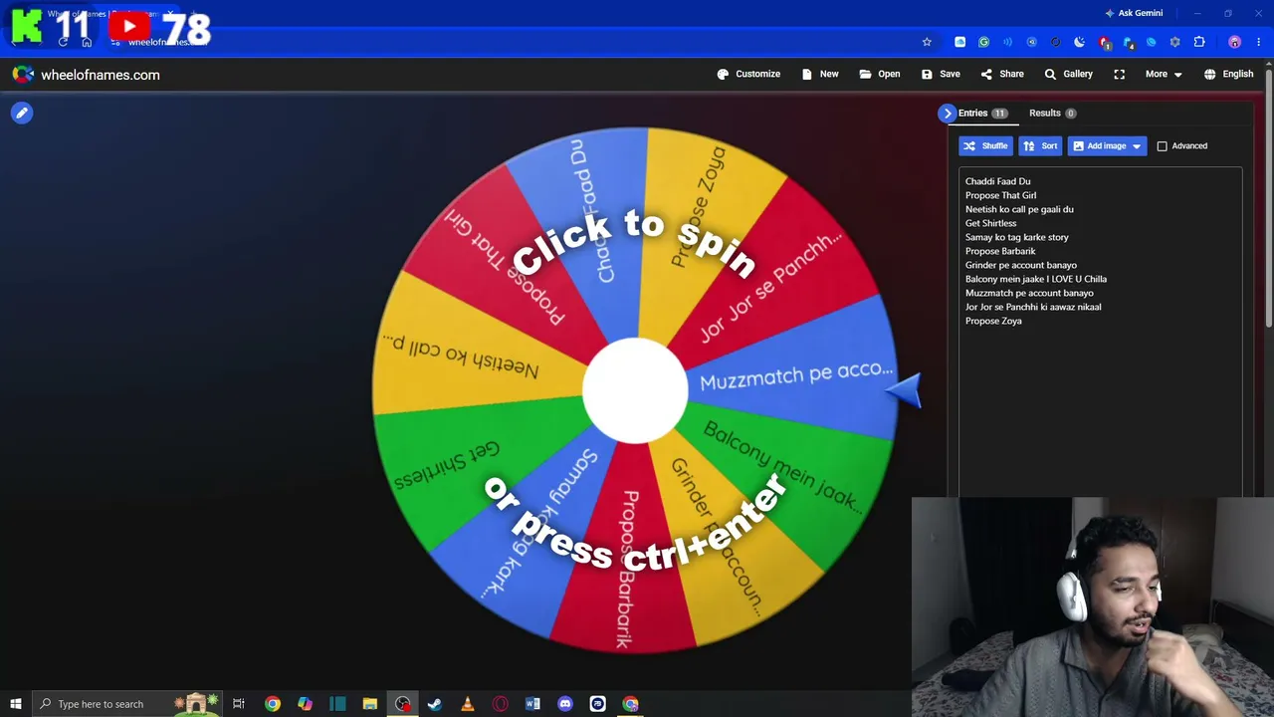This screenshot has height=717, width=1274.
Task: Click the 'Balcony mein jaake I LOVE U Chilla' entry
Action: (1035, 279)
